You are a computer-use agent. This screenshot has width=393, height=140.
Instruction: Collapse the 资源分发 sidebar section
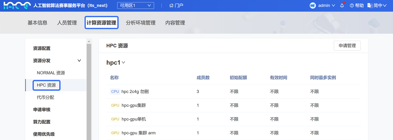(x=79, y=61)
